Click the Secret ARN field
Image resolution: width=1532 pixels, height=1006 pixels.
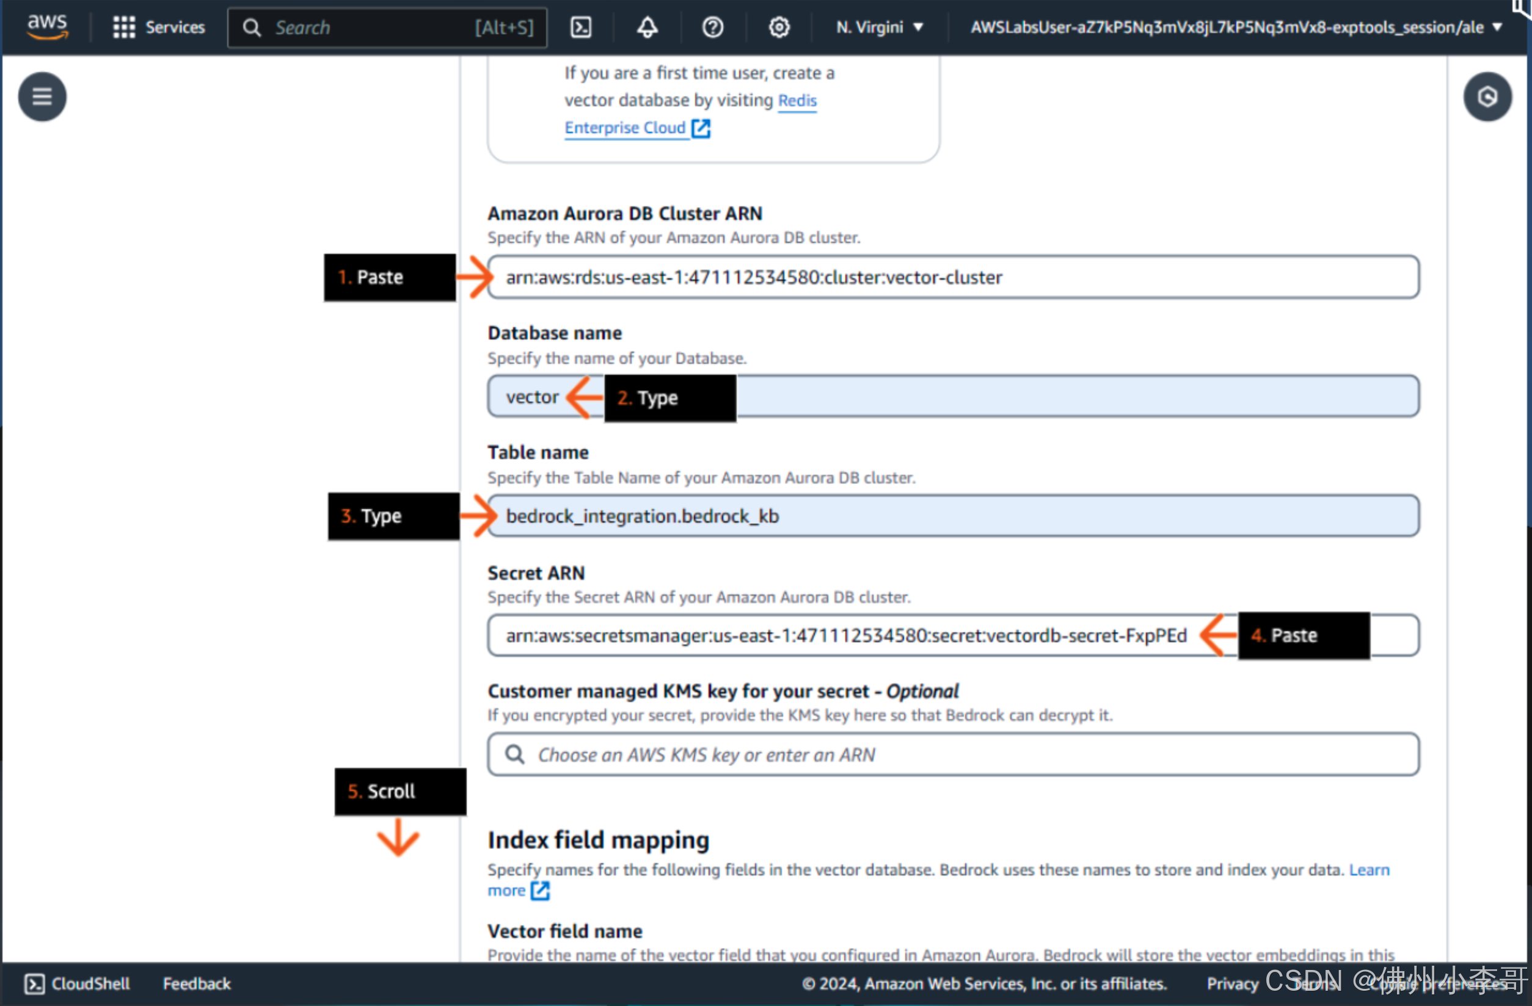(953, 635)
